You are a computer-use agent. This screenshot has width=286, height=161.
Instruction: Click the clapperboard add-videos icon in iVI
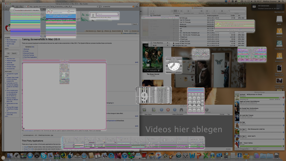(144, 110)
